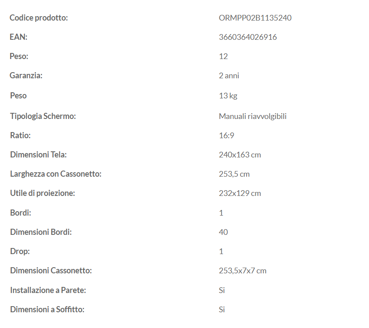Select the 240x163 cm value
Viewport: 369px width, 328px height.
pyautogui.click(x=240, y=155)
